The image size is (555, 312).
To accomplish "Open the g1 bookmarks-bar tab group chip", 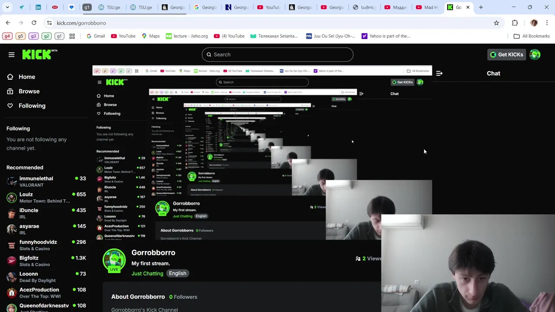I will [x=59, y=36].
